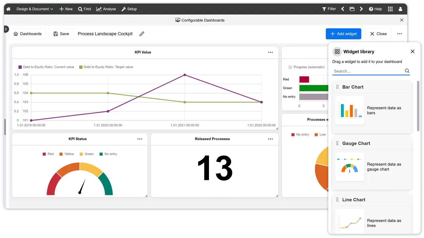Click the window layout icon in top bar
This screenshot has width=424, height=238.
click(x=352, y=9)
